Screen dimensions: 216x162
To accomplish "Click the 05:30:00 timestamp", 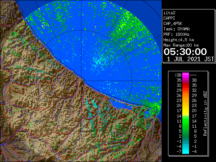I will [x=185, y=52].
